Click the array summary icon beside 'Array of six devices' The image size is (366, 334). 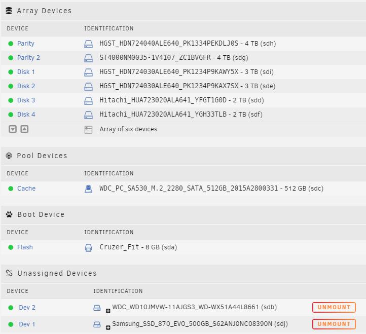coord(88,129)
